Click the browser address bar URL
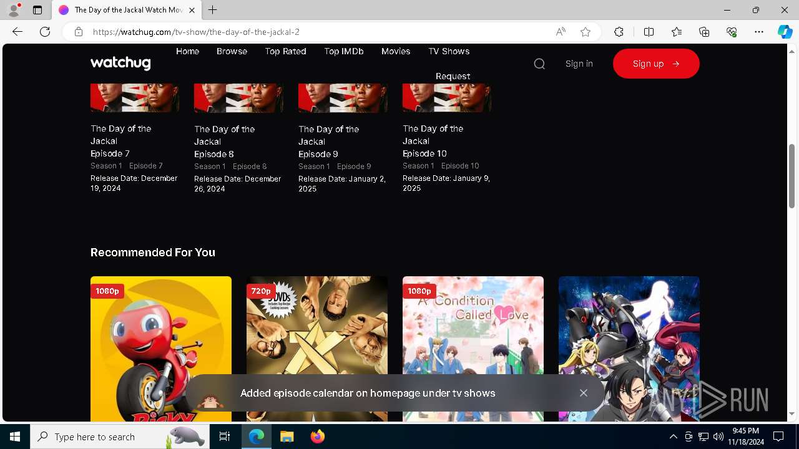 (196, 32)
